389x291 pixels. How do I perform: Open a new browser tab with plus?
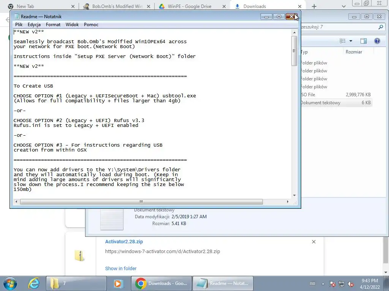[314, 6]
